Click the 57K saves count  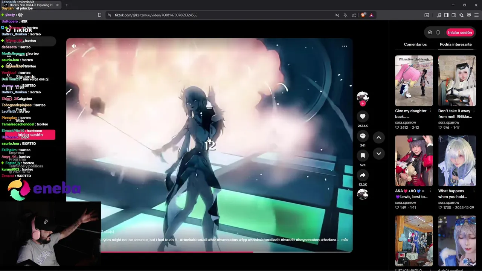(x=363, y=165)
